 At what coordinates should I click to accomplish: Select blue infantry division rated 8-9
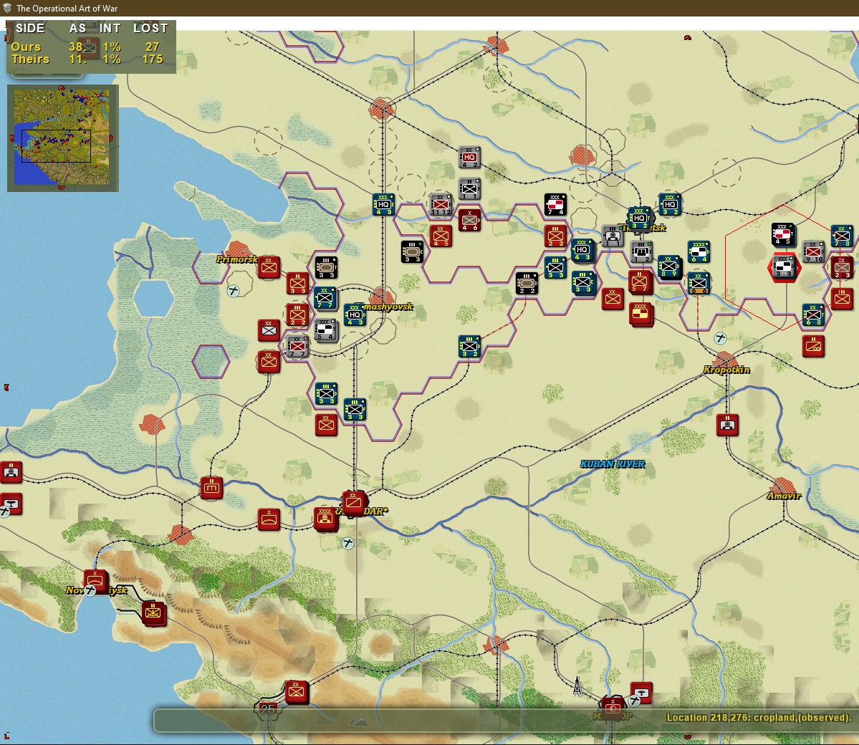pos(669,266)
